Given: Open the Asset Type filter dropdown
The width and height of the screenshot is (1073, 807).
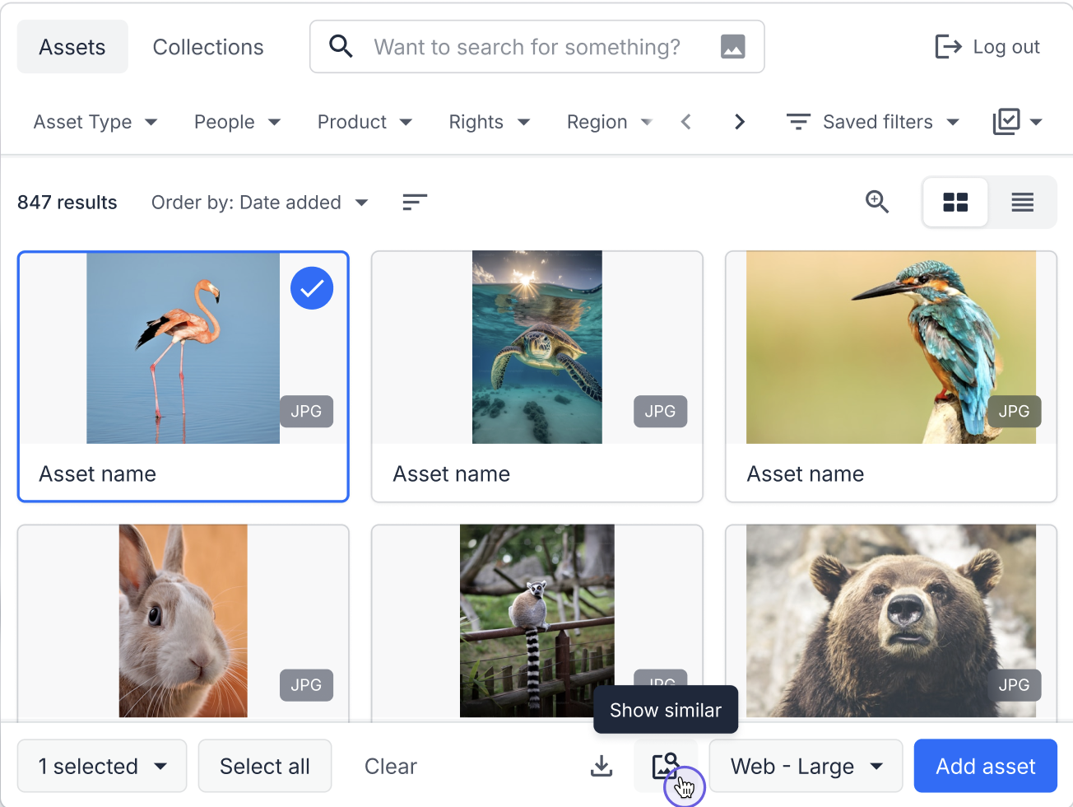Looking at the screenshot, I should click(x=95, y=122).
